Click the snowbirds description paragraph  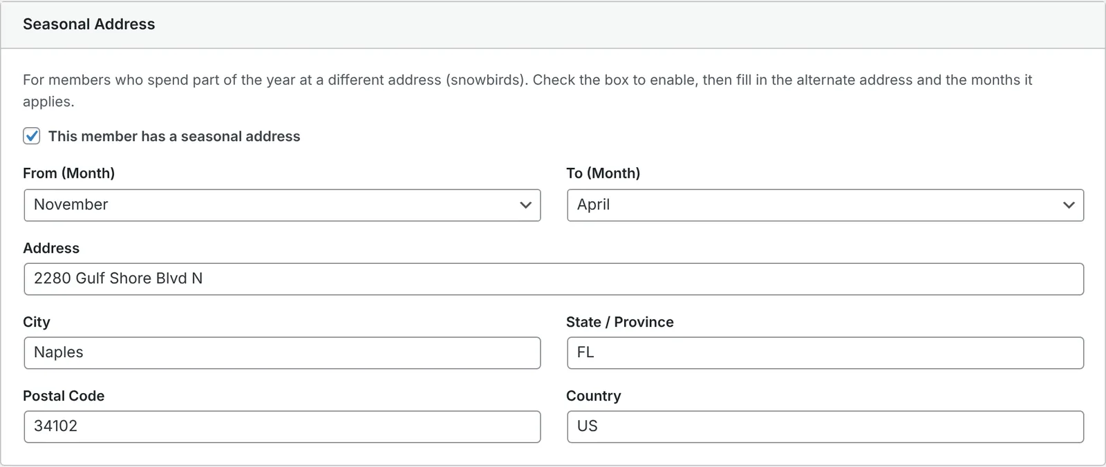click(x=527, y=90)
